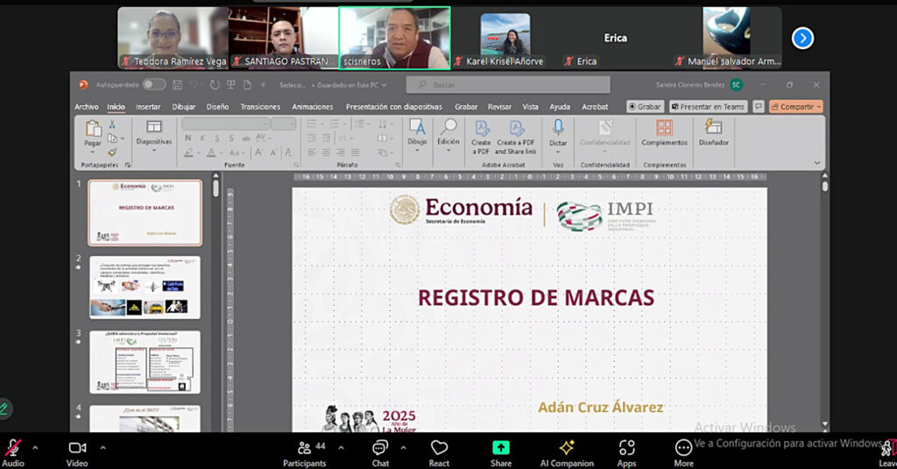The image size is (897, 469).
Task: Toggle justify alignment in Párrafo
Action: pos(356,153)
